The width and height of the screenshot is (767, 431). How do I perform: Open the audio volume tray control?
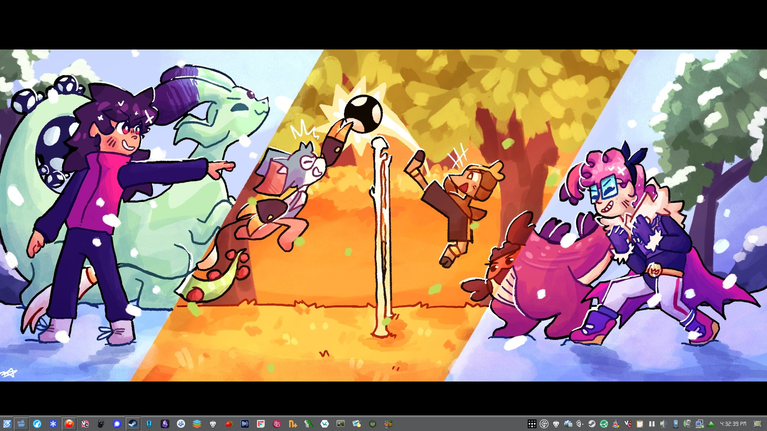click(x=664, y=424)
